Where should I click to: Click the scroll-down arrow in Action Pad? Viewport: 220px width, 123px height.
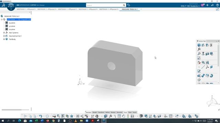(x=218, y=83)
